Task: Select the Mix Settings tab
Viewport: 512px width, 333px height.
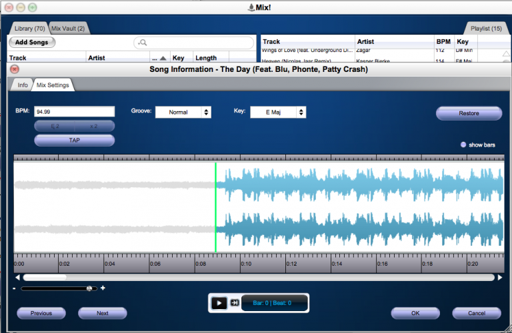Action: 53,85
